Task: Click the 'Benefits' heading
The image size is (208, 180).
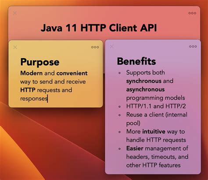Action: coord(136,61)
